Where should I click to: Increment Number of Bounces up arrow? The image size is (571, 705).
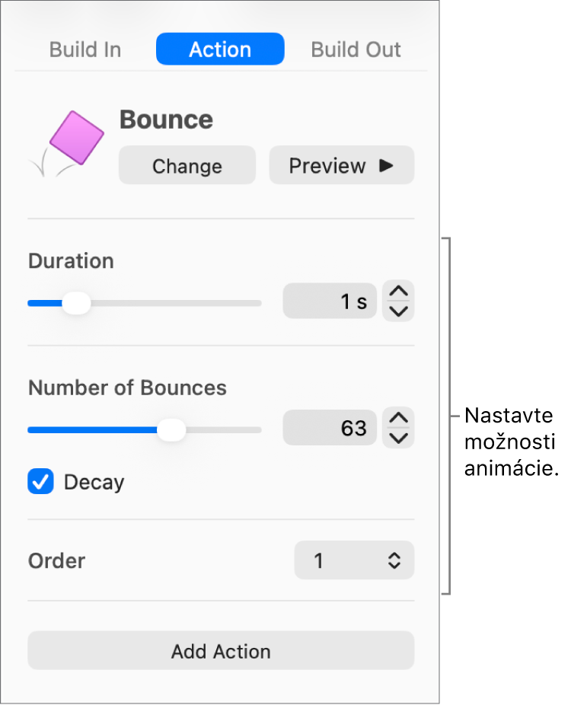pos(398,418)
